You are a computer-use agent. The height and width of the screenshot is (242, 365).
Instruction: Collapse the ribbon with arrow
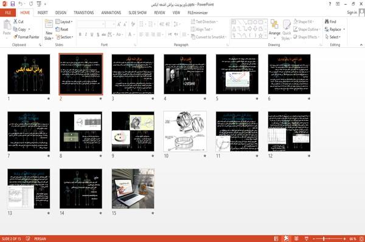361,45
